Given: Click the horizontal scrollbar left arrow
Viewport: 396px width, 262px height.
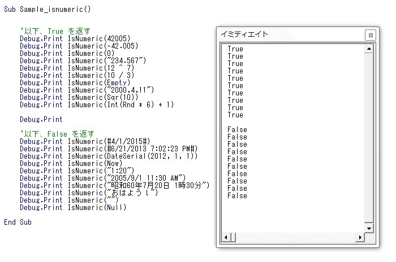Looking at the screenshot, I should [x=226, y=237].
